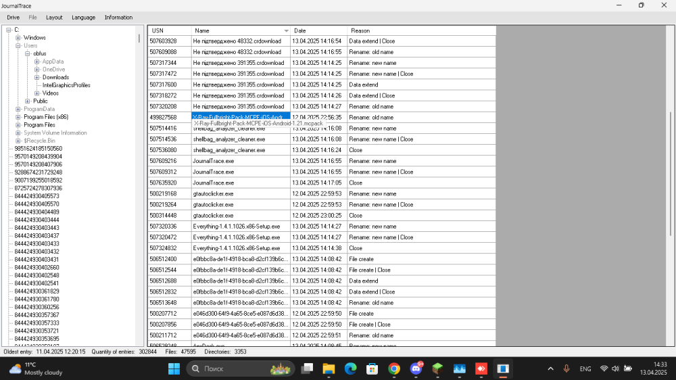The height and width of the screenshot is (380, 676).
Task: Select row with USN 507603928
Action: 322,41
